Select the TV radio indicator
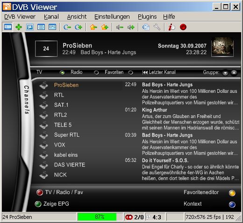Viewport: 243px width, 223px height. click(x=62, y=72)
